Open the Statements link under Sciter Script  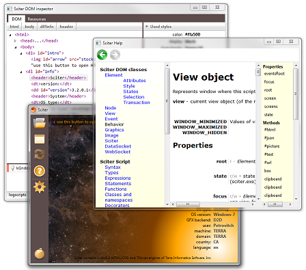coord(118,184)
